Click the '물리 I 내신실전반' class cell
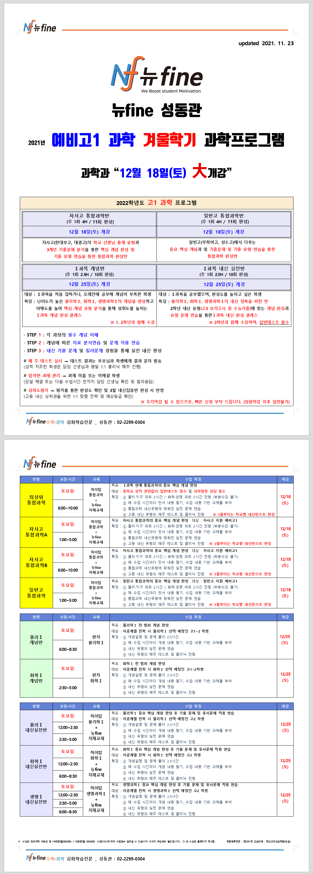313x874 pixels. coord(36,728)
